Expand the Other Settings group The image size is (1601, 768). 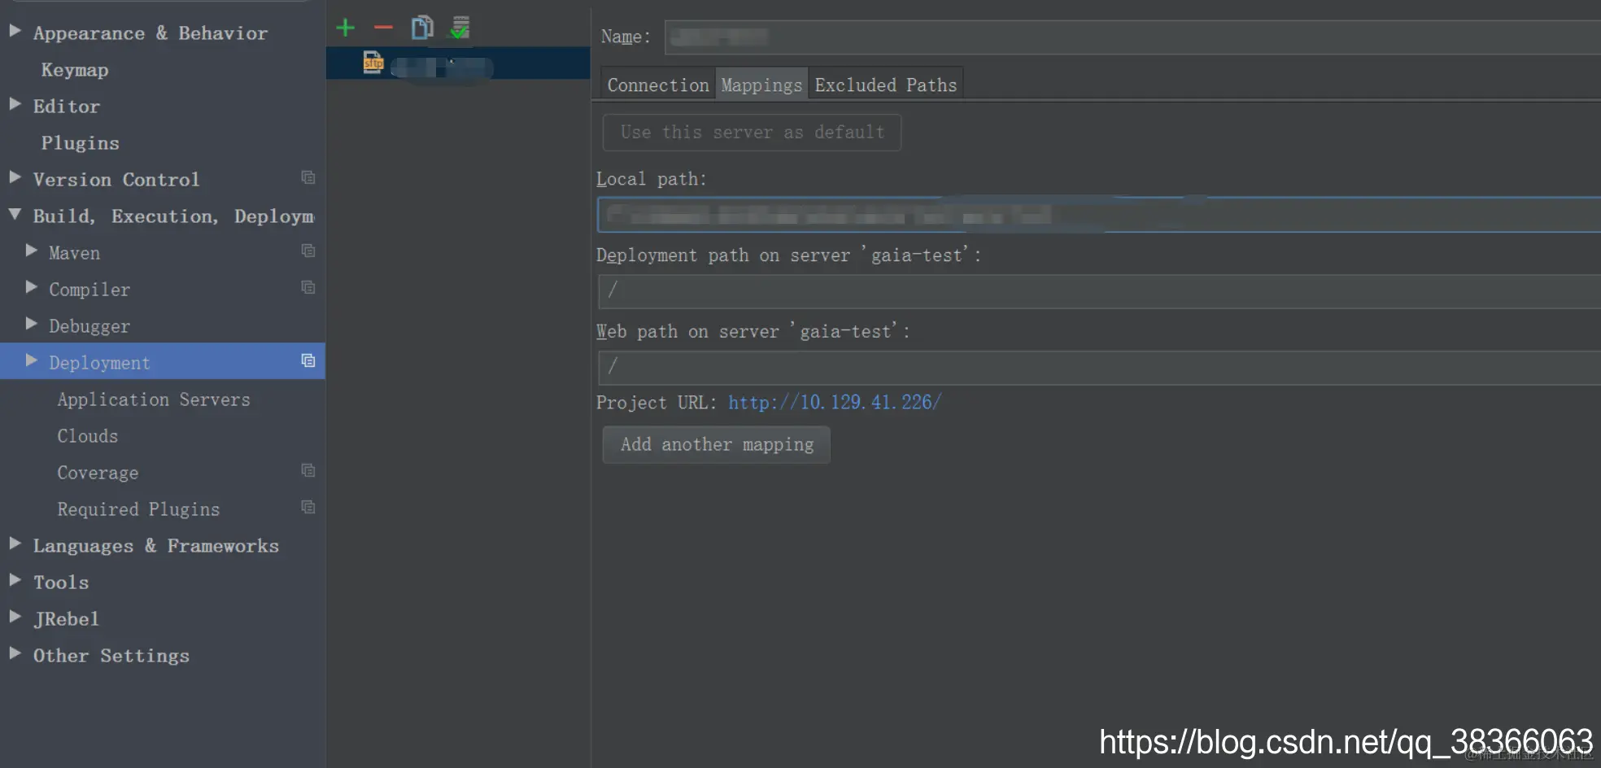15,653
